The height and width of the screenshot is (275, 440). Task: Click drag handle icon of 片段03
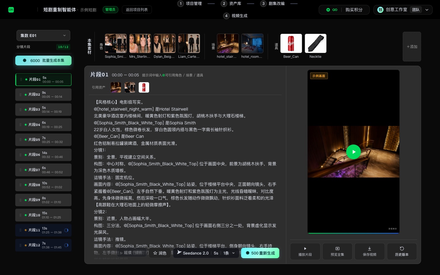[x=20, y=109]
